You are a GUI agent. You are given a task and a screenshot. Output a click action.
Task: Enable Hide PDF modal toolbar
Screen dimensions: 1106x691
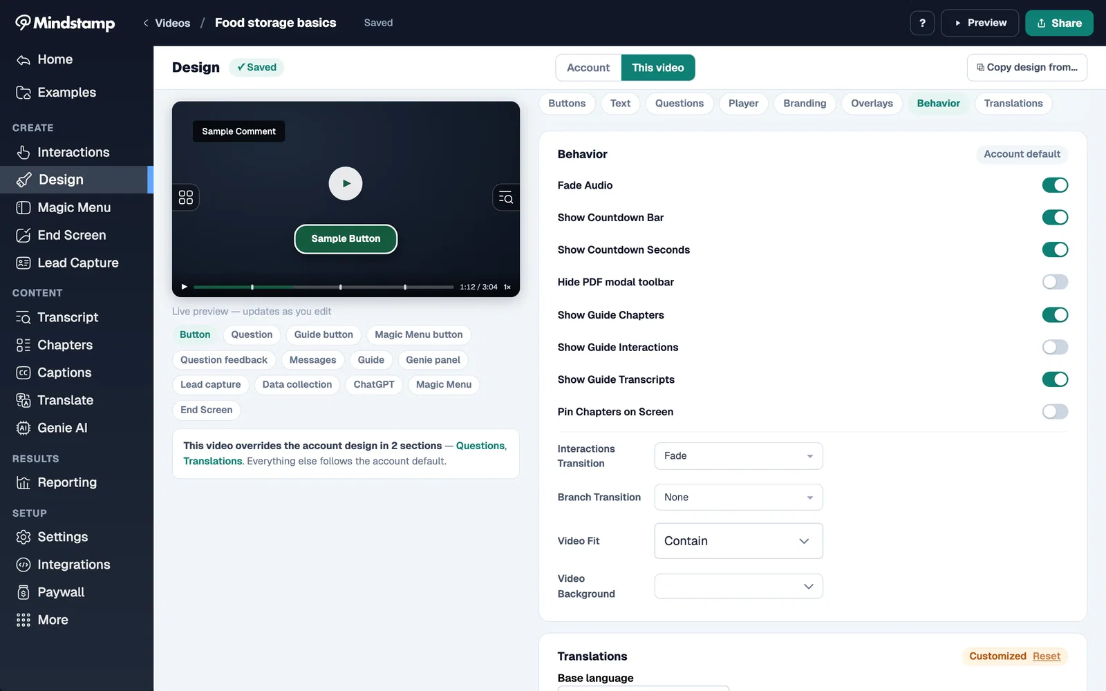(1055, 282)
